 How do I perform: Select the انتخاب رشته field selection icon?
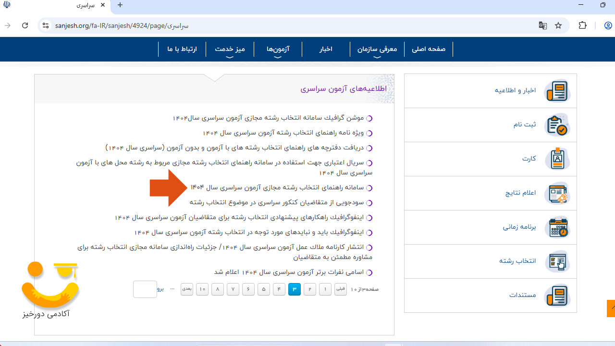557,261
